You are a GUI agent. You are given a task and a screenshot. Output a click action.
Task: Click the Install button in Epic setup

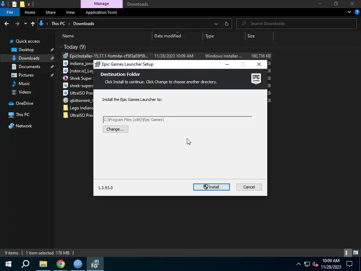[212, 187]
